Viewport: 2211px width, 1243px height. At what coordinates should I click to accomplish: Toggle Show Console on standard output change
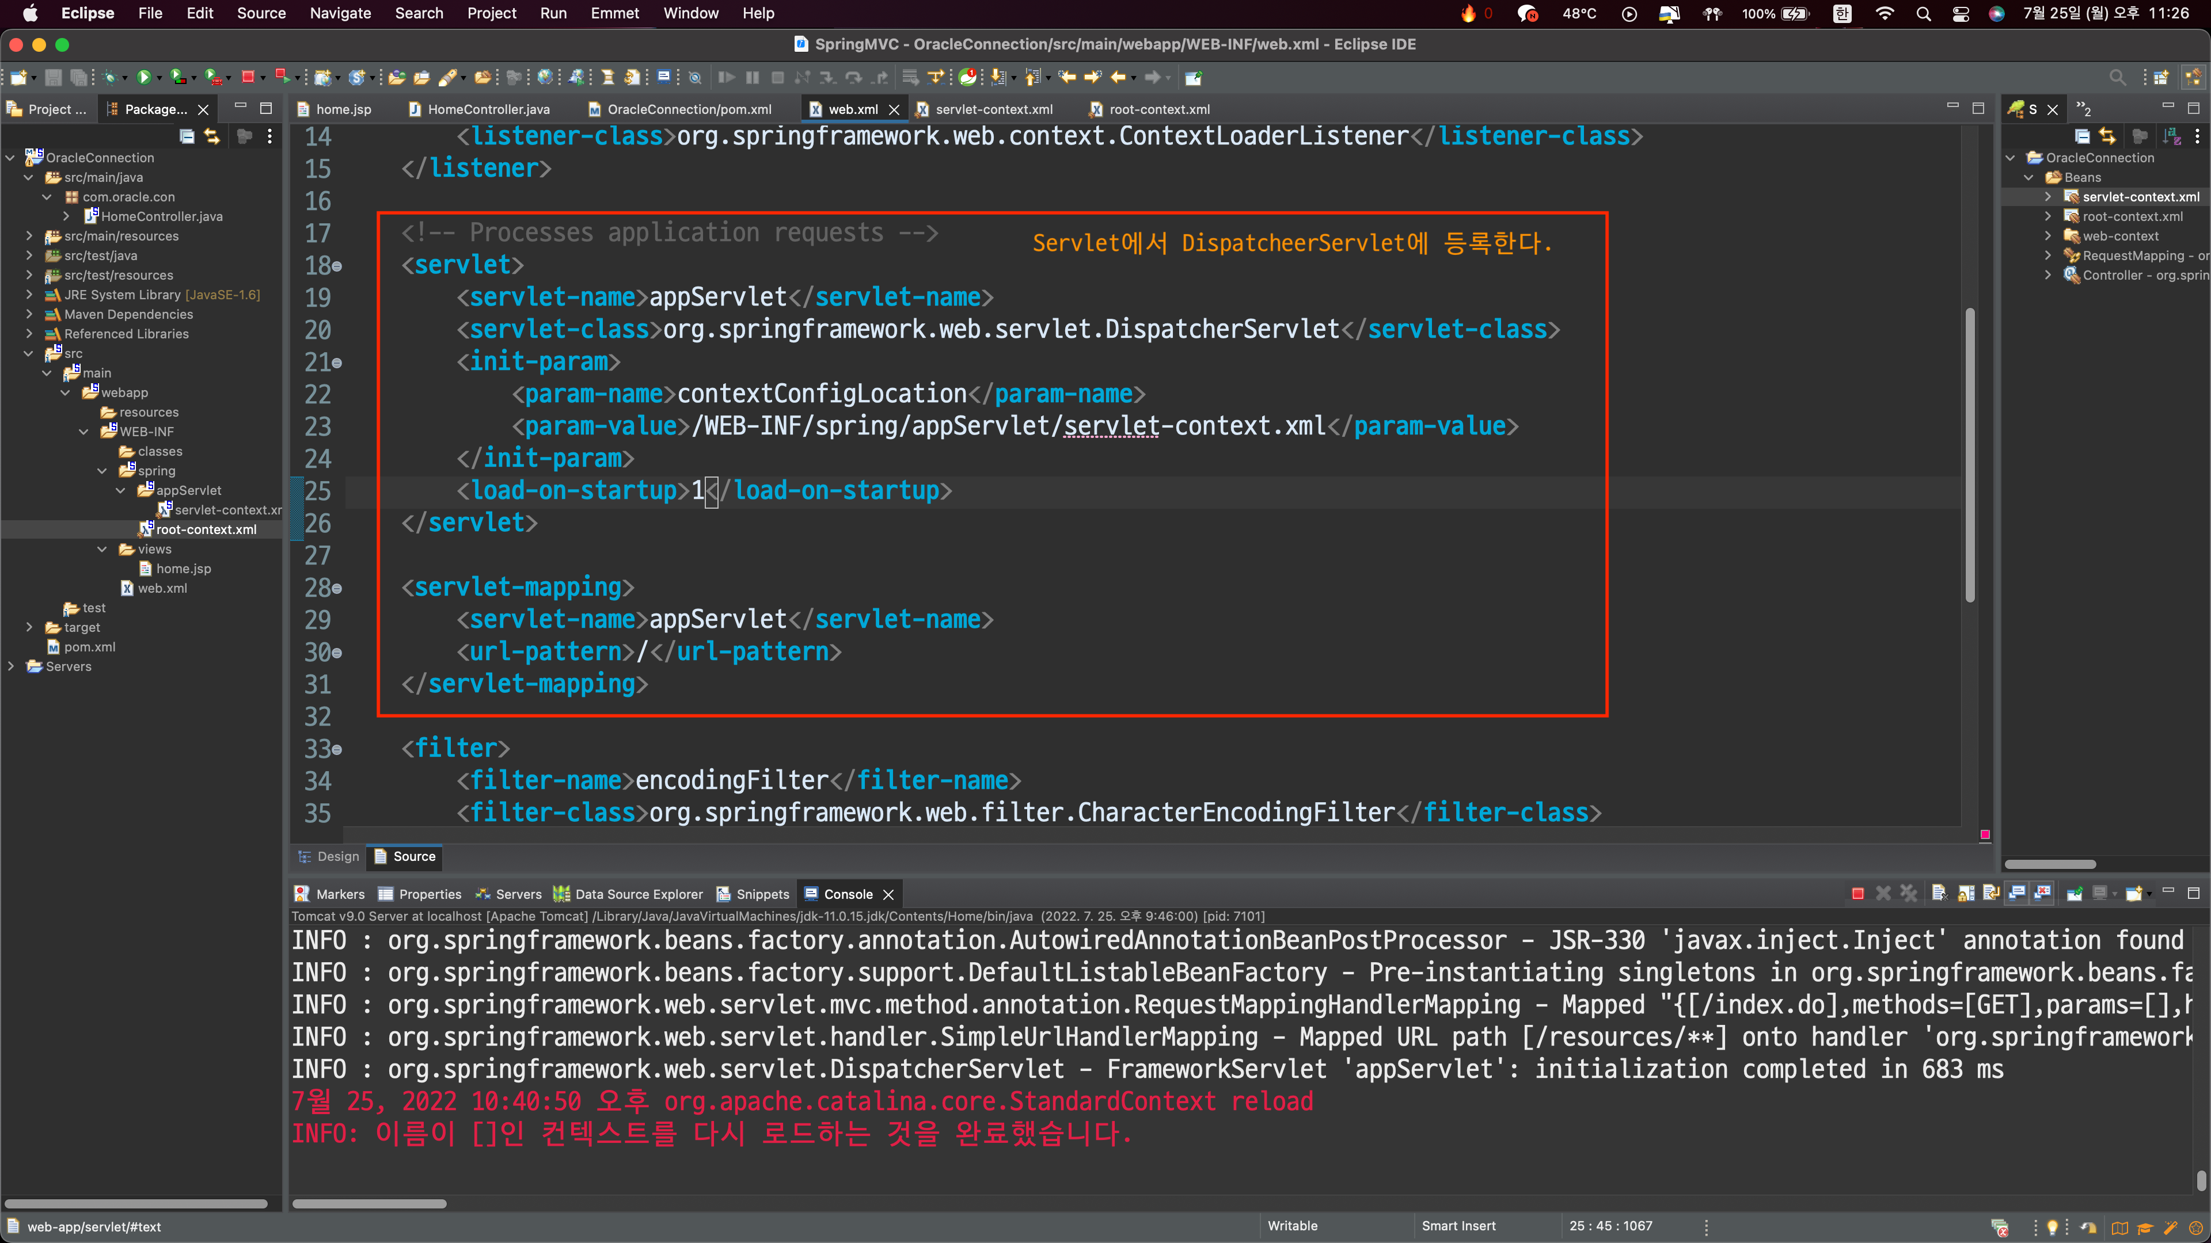pos(2017,894)
